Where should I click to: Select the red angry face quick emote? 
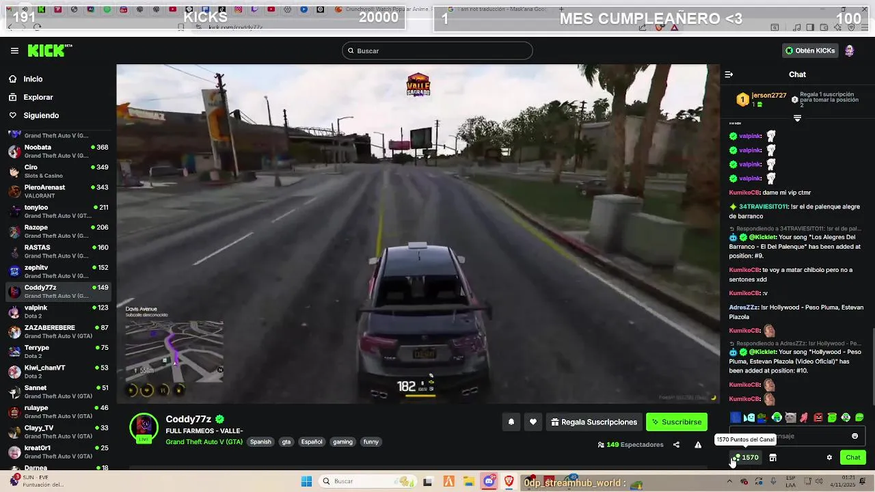tap(818, 418)
